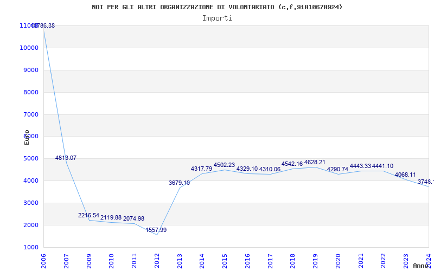Click the 1000 y-axis tick label
The width and height of the screenshot is (434, 271).
pos(30,247)
